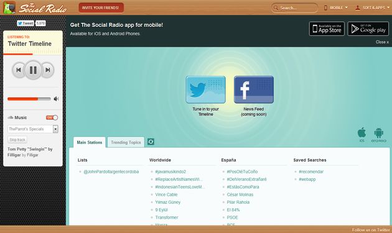Switch to the Trending Topics tab
Viewport: 392px width, 233px height.
[x=126, y=142]
